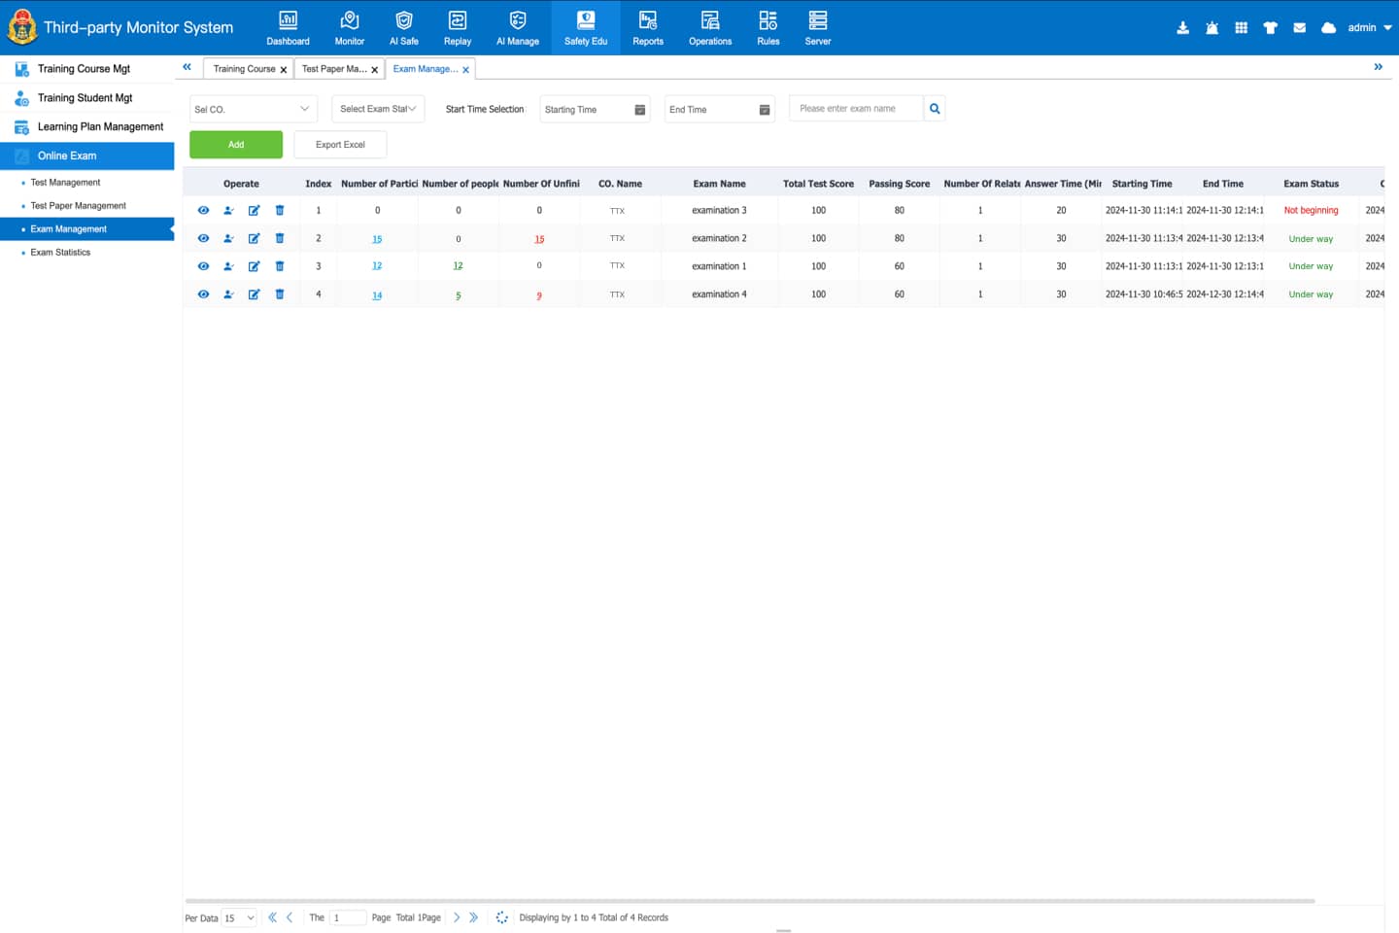Manage participants for examination 2
This screenshot has height=933, width=1399.
pos(228,238)
